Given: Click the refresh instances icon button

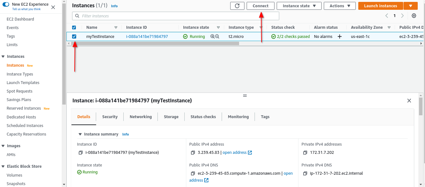Looking at the screenshot, I should [x=237, y=6].
